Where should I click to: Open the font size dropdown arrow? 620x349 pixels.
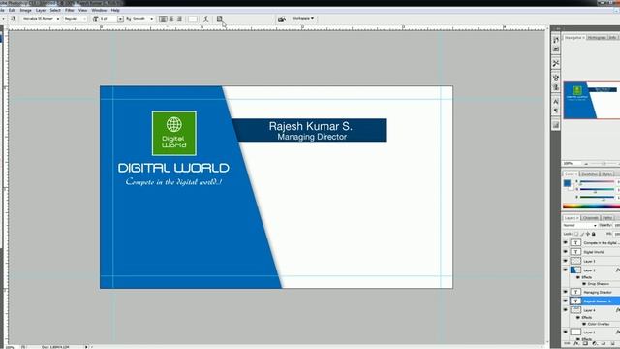[x=120, y=19]
